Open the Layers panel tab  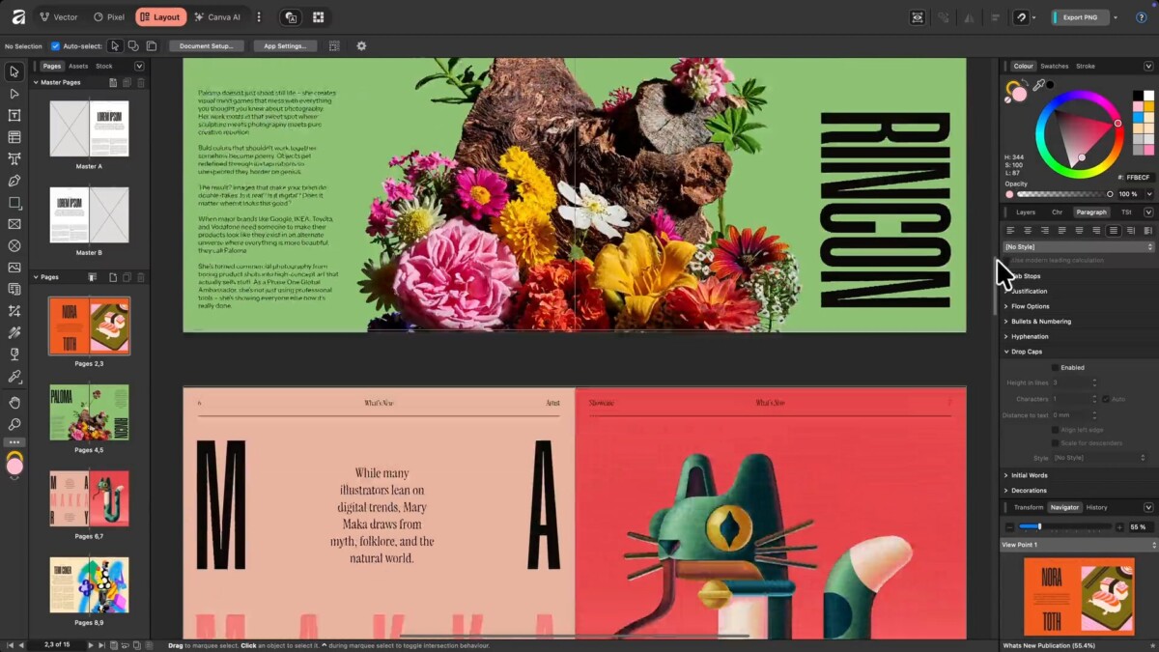pos(1026,213)
